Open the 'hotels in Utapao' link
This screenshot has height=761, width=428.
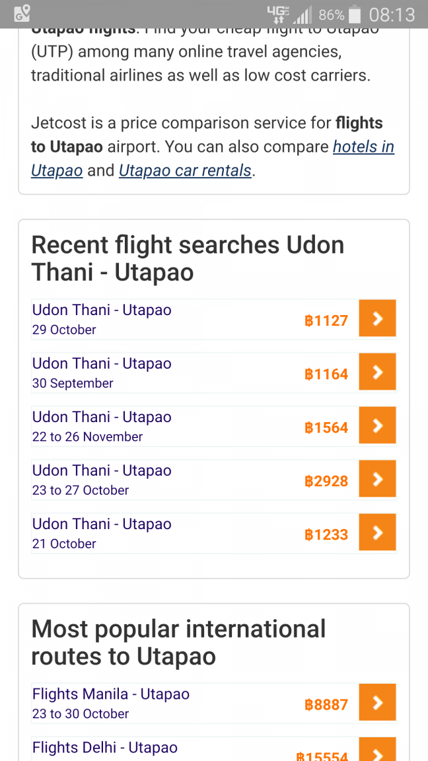pyautogui.click(x=213, y=159)
